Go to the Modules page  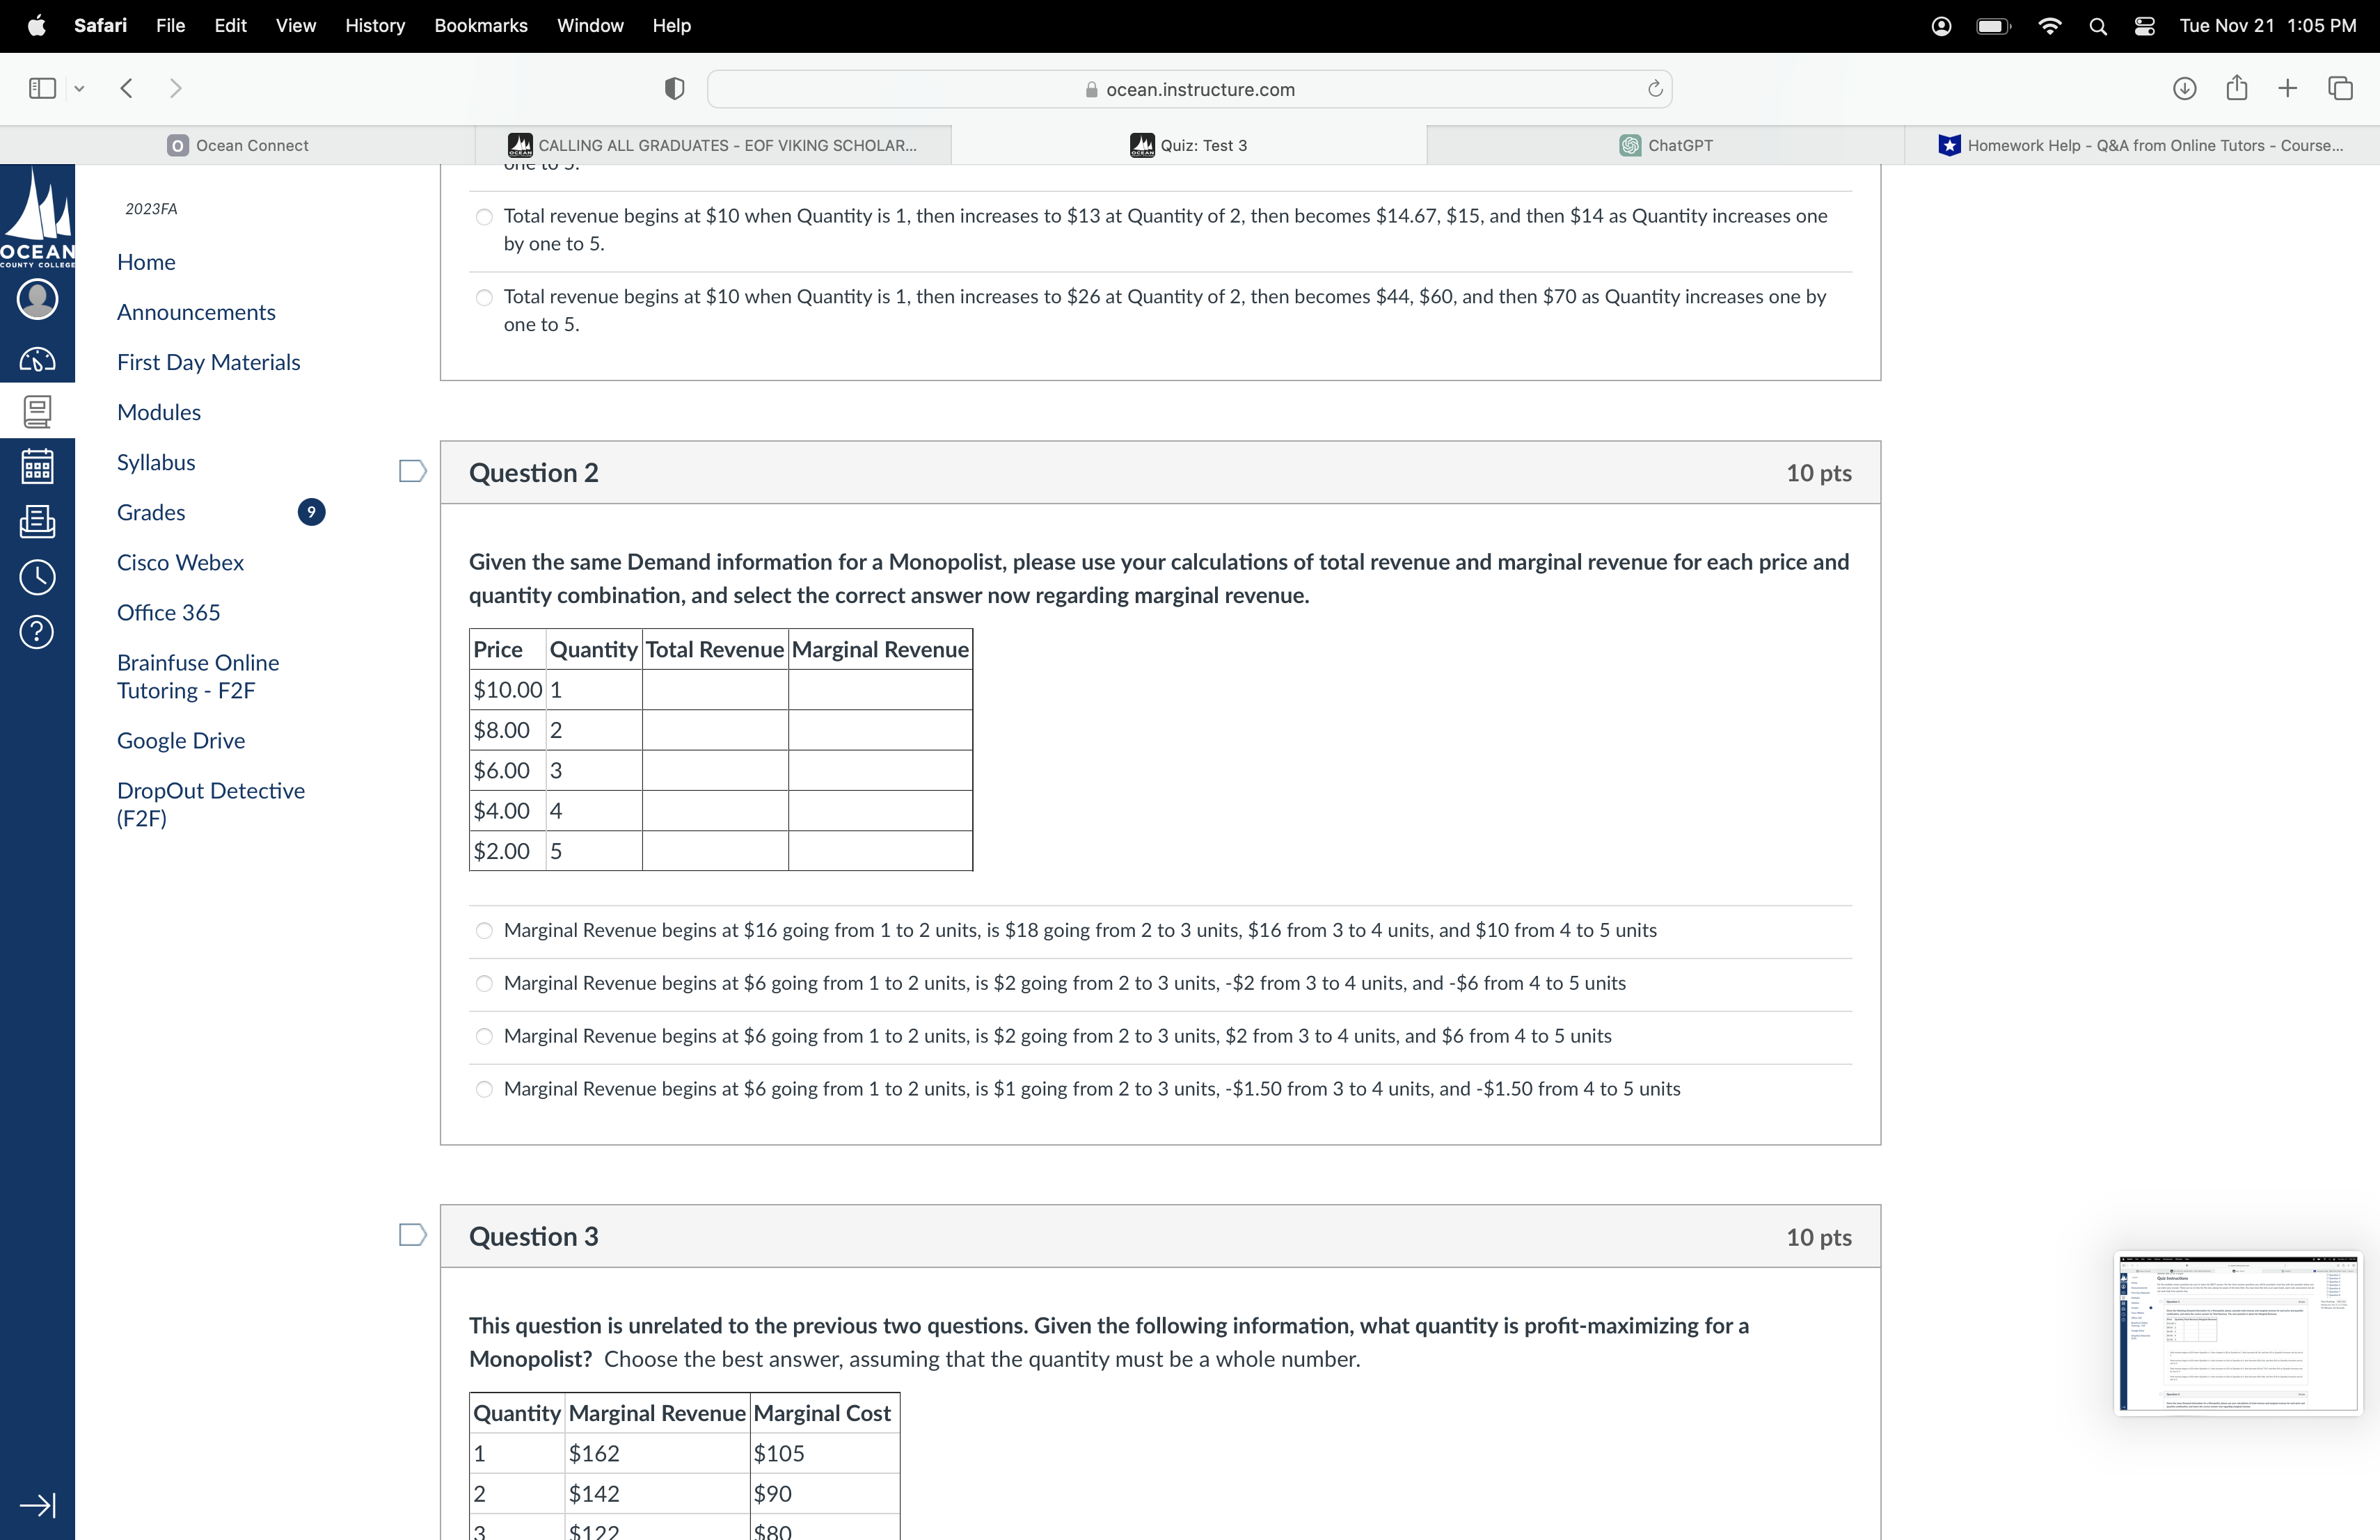point(159,412)
